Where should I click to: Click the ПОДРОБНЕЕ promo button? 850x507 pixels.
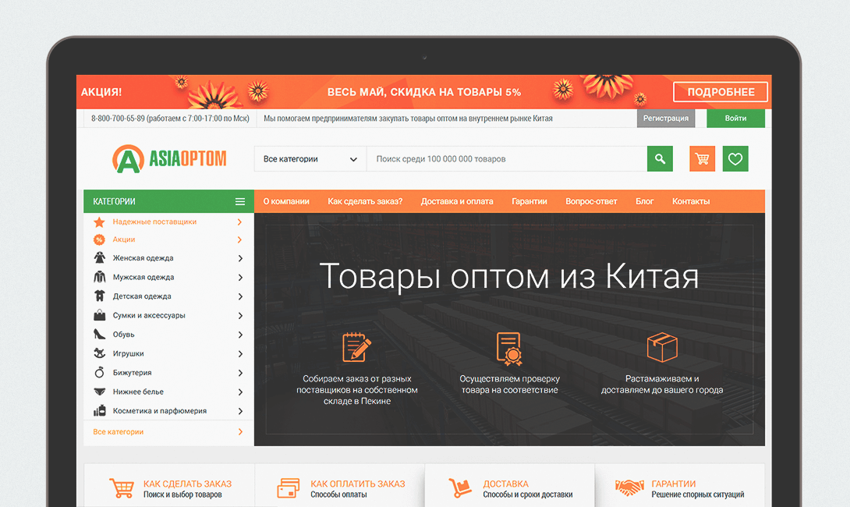coord(721,92)
